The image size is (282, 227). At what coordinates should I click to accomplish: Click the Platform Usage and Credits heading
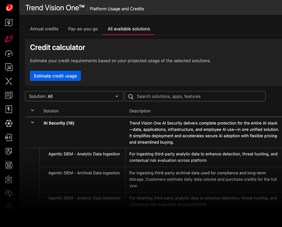point(117,9)
